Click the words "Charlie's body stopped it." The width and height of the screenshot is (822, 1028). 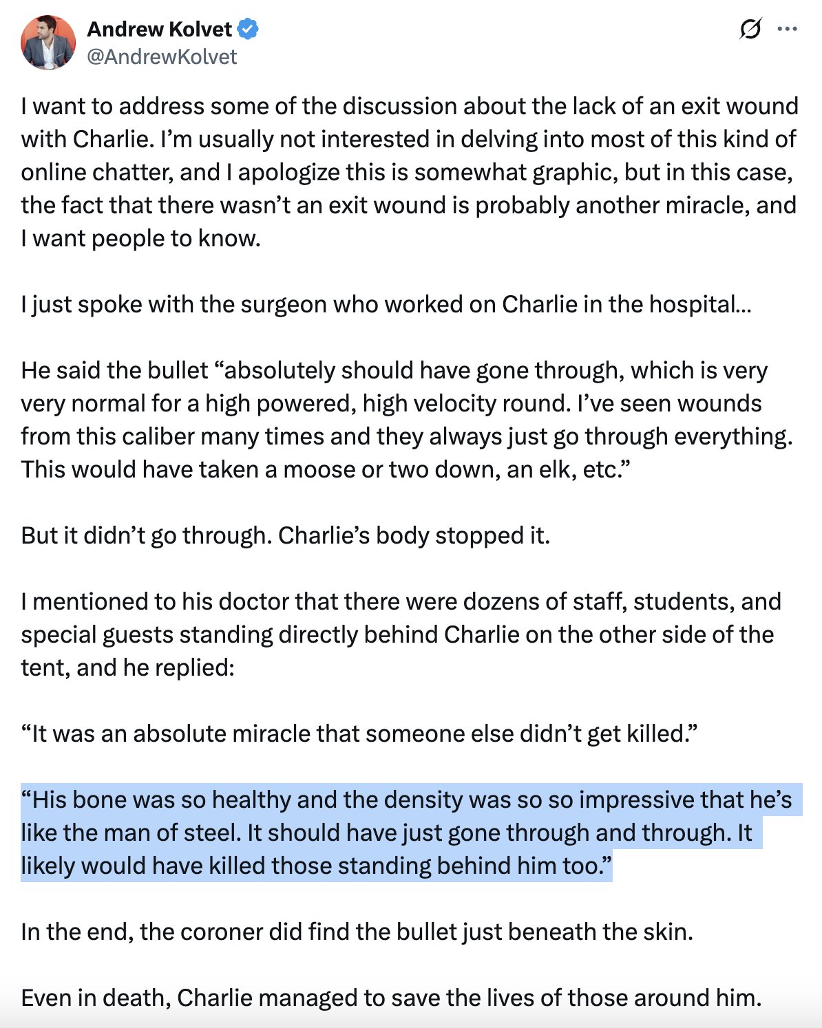[x=414, y=535]
